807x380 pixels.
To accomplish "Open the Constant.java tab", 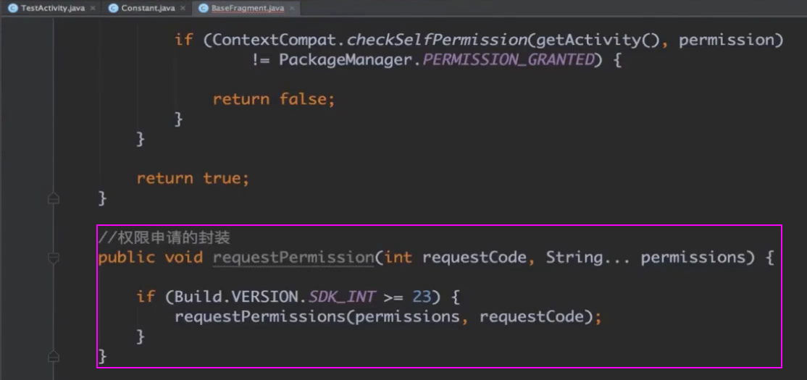I will [148, 8].
